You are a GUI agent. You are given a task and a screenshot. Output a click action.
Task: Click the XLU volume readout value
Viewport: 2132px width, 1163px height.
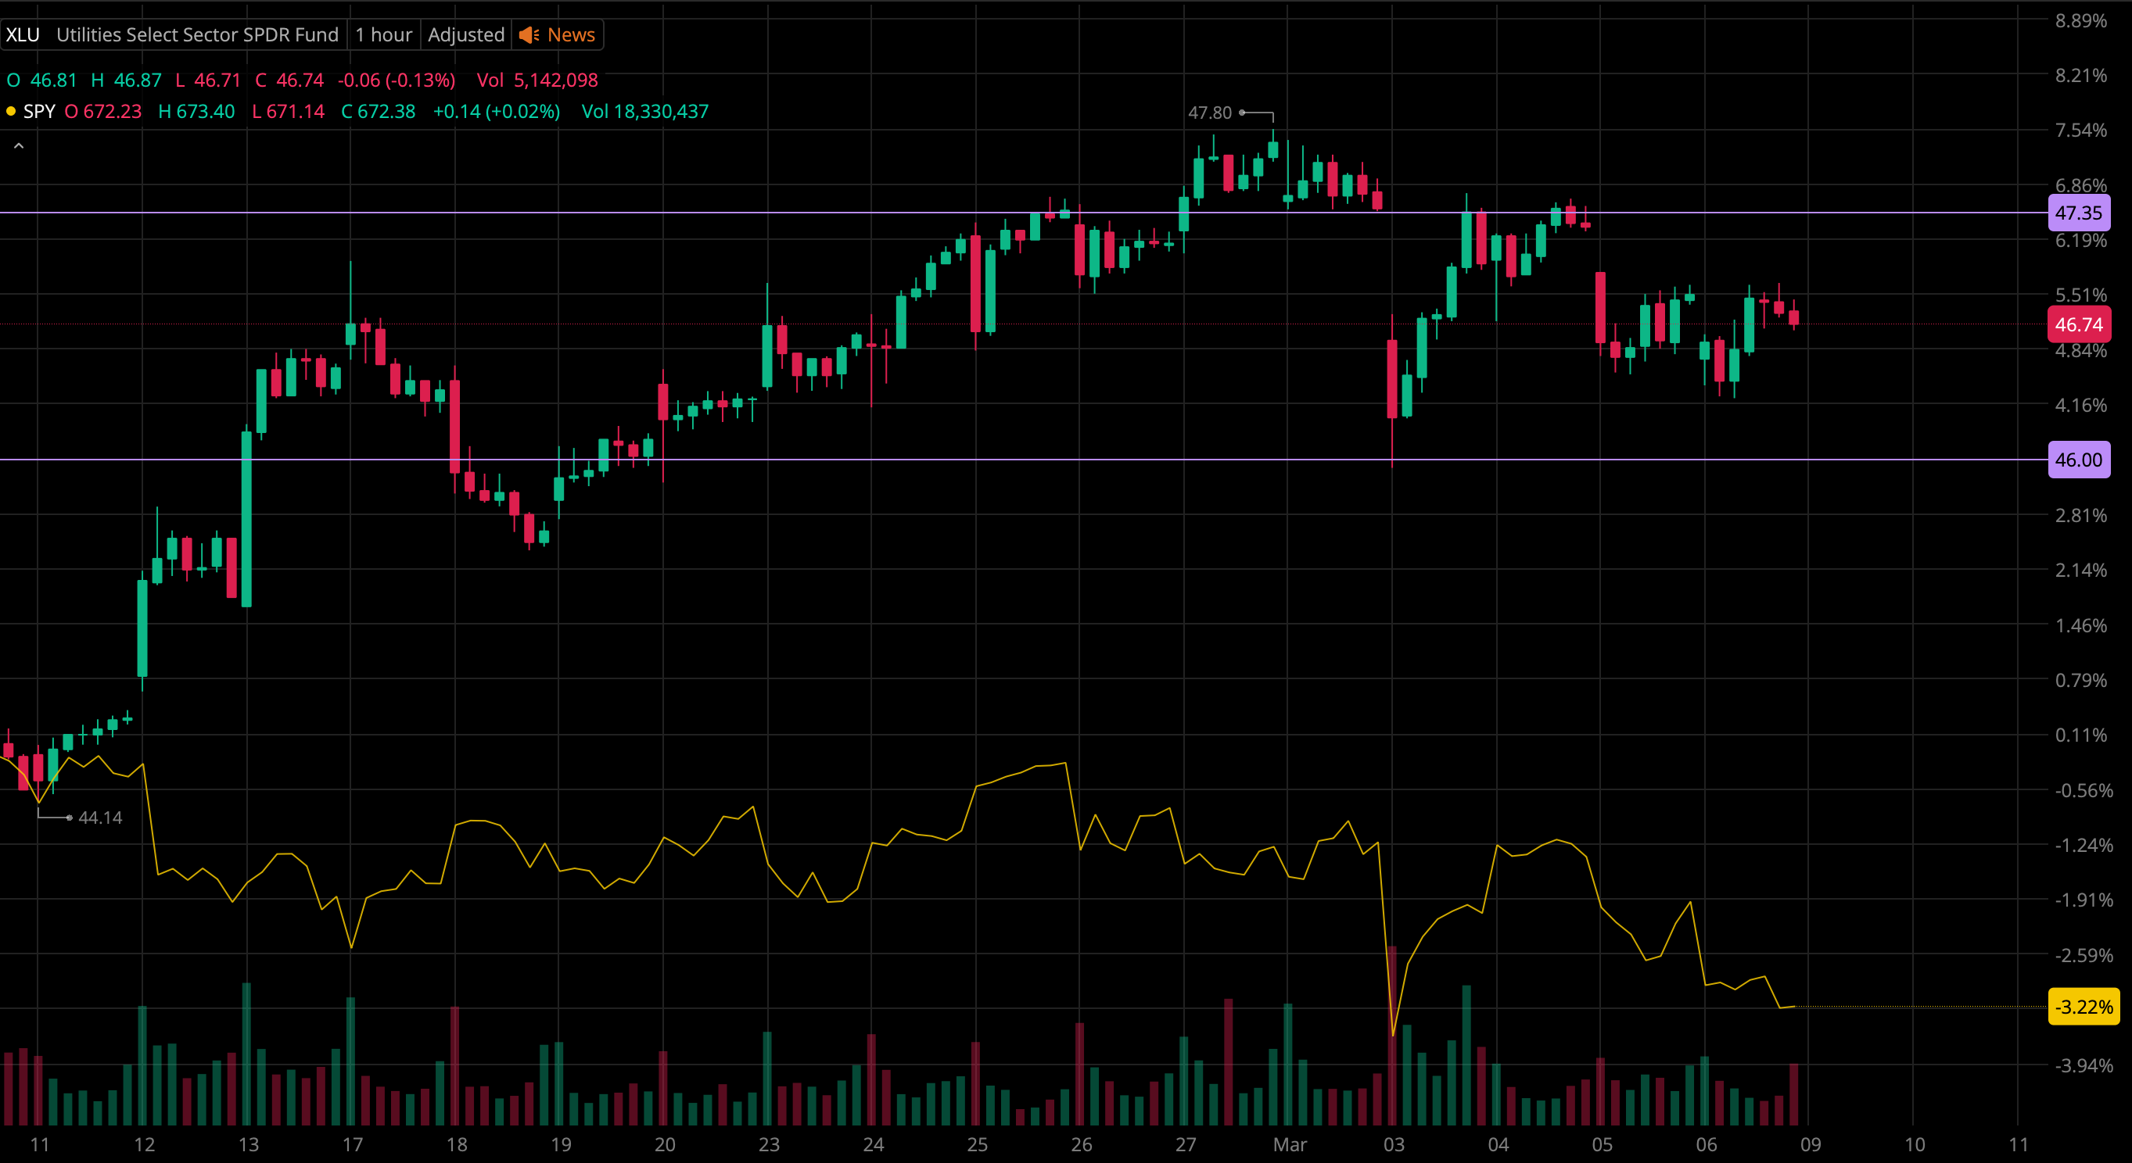pyautogui.click(x=555, y=81)
